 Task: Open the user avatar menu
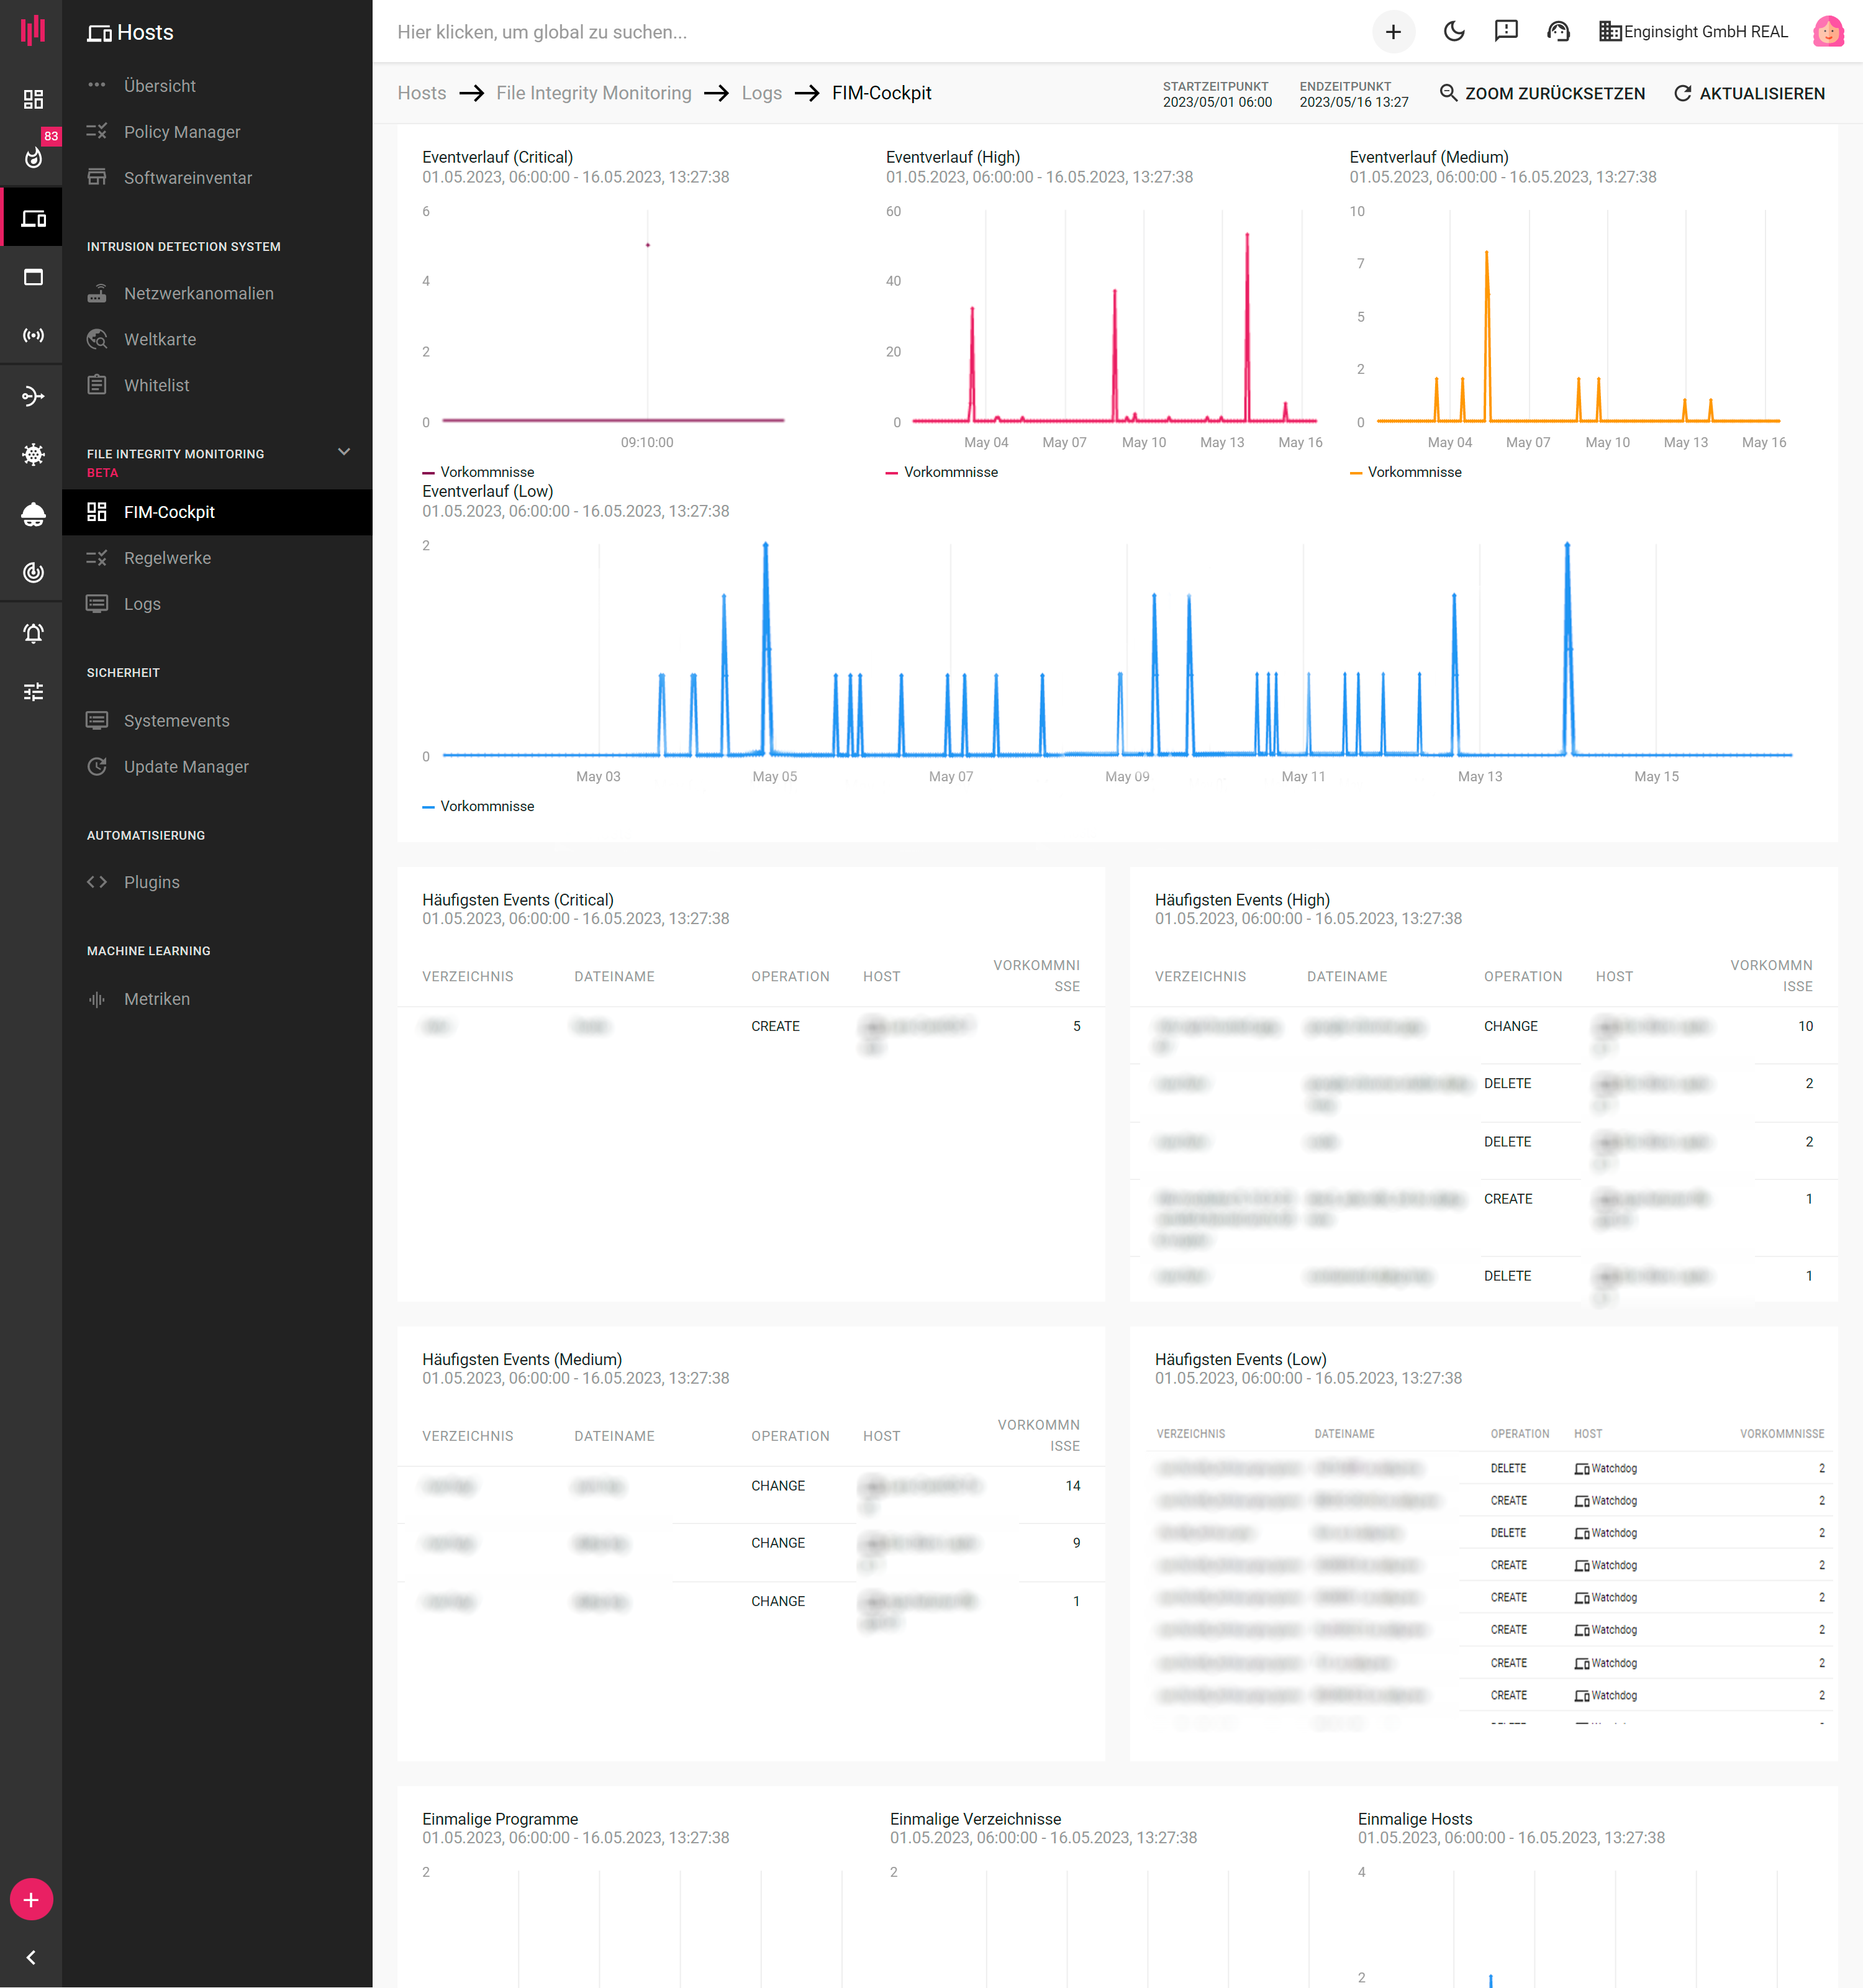(x=1827, y=32)
